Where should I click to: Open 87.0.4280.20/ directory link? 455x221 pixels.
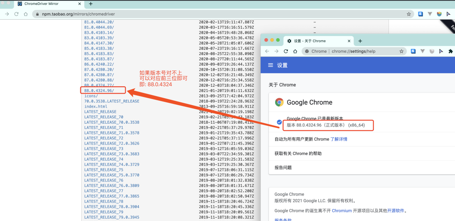click(99, 69)
